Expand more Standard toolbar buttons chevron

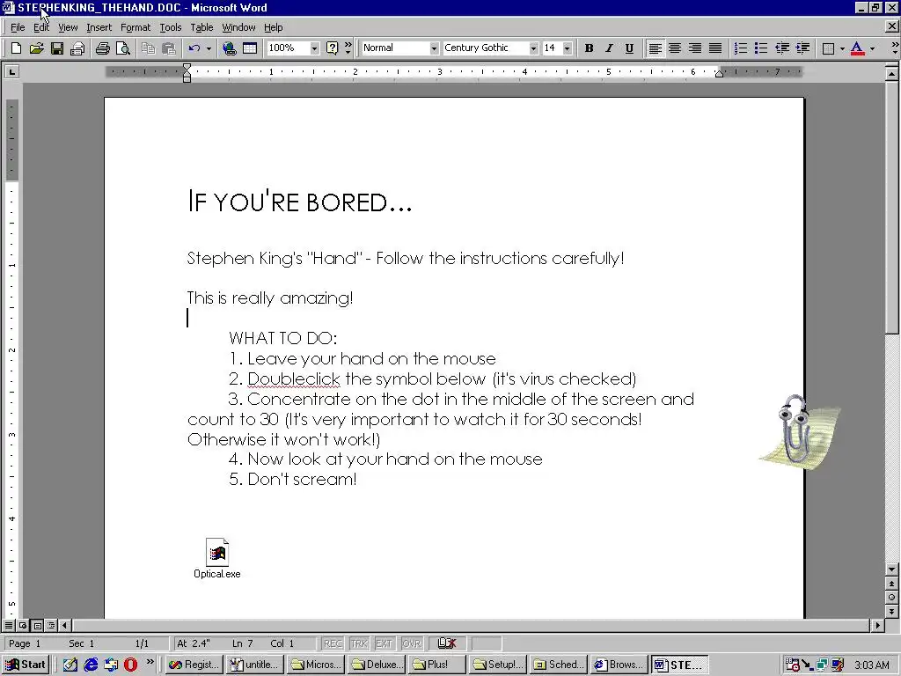[x=348, y=48]
